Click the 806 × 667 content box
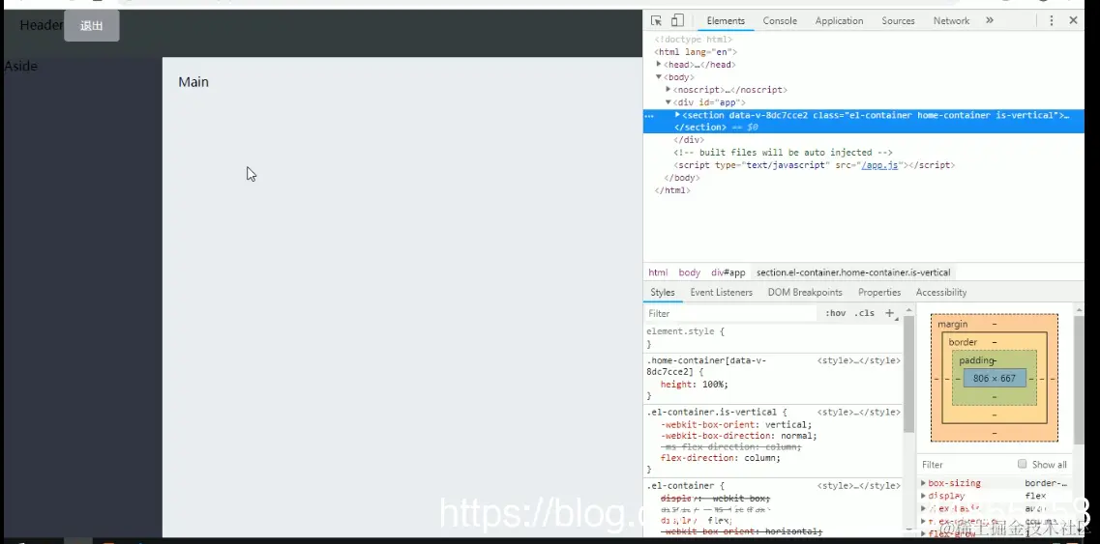The height and width of the screenshot is (544, 1100). [x=995, y=379]
